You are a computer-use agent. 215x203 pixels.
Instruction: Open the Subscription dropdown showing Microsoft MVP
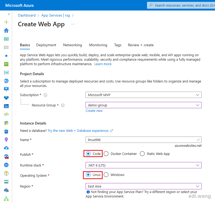coord(143,95)
